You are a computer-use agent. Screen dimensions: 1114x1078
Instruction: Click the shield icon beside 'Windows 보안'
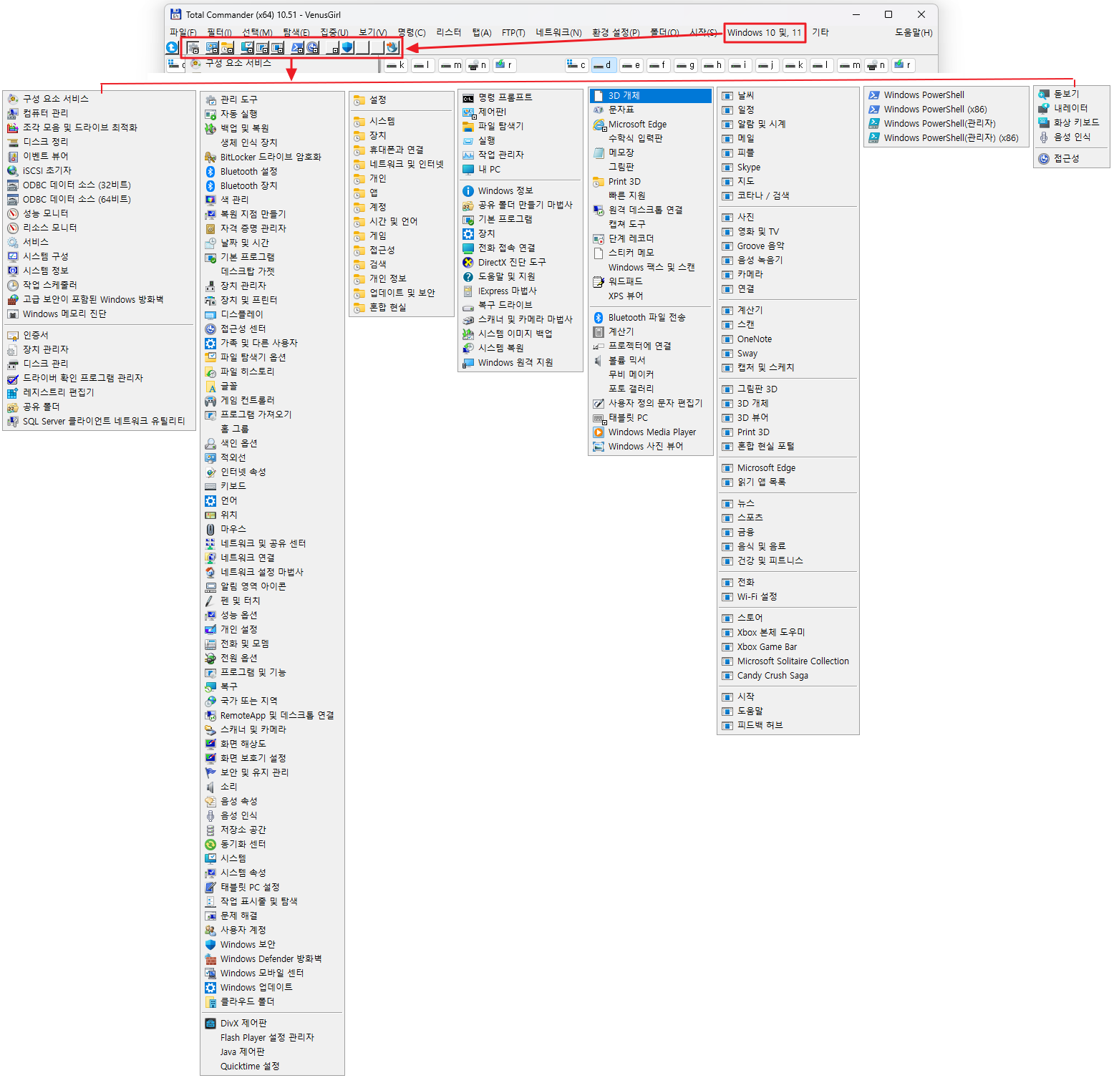coord(210,945)
